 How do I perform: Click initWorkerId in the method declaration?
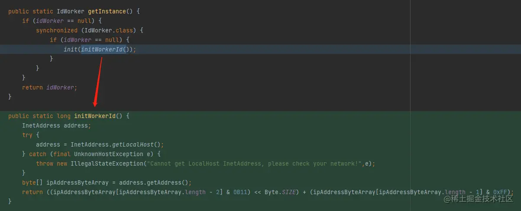pyautogui.click(x=95, y=116)
